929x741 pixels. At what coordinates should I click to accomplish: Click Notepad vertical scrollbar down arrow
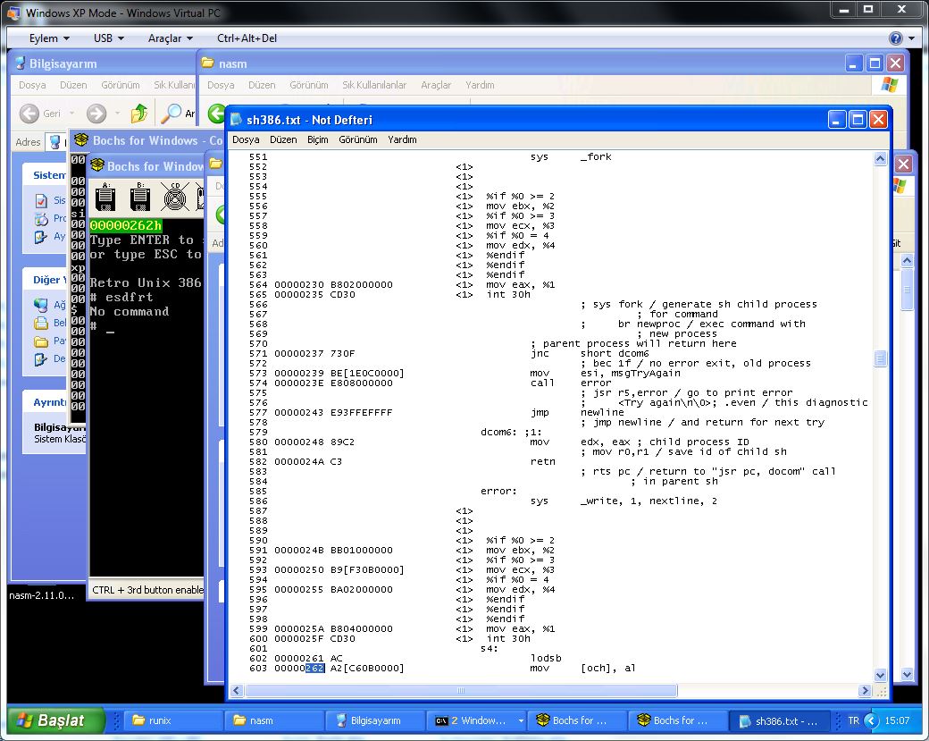pos(881,676)
